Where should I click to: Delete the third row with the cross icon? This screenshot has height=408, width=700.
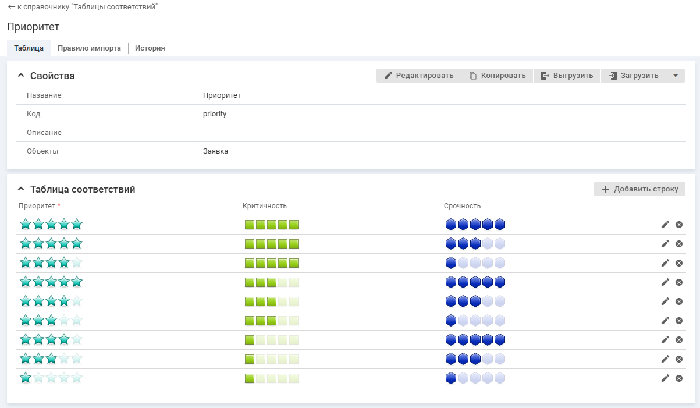(678, 263)
